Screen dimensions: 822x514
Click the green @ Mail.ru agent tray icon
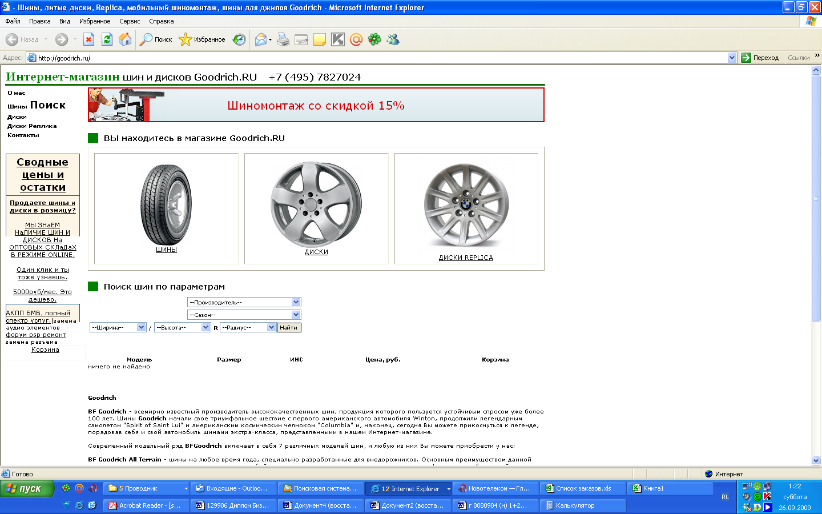pyautogui.click(x=757, y=497)
